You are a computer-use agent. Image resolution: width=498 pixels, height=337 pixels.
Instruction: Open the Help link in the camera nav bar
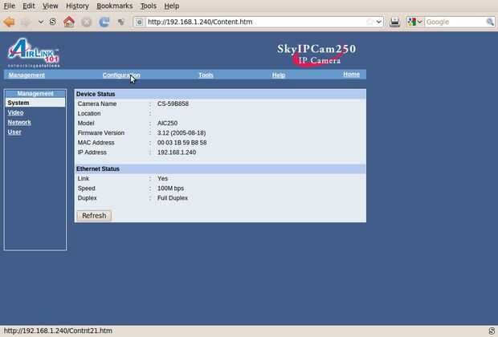tap(279, 75)
